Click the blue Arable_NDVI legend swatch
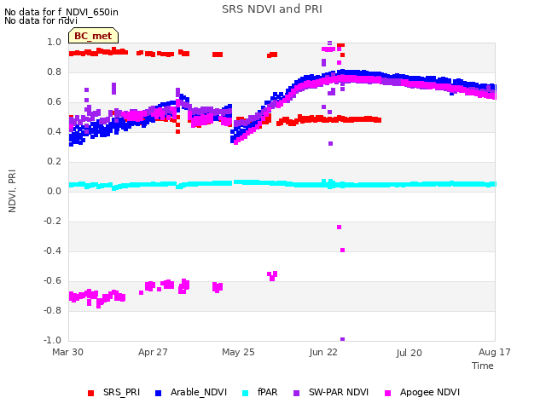The image size is (546, 409). (158, 394)
